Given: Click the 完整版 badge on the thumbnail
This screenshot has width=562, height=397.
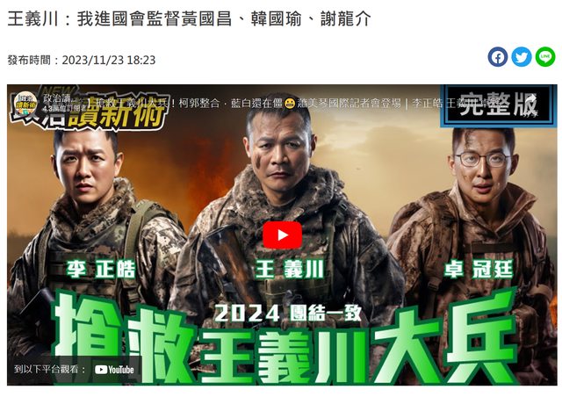Looking at the screenshot, I should click(498, 105).
